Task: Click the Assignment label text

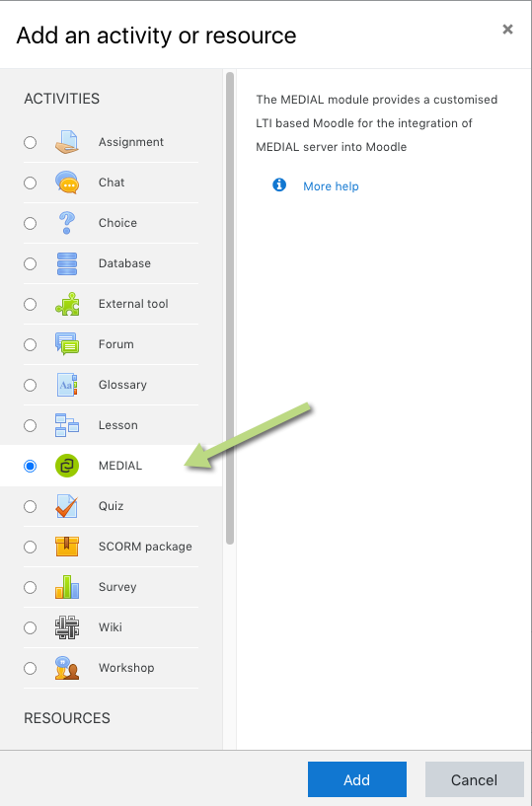Action: coord(130,142)
